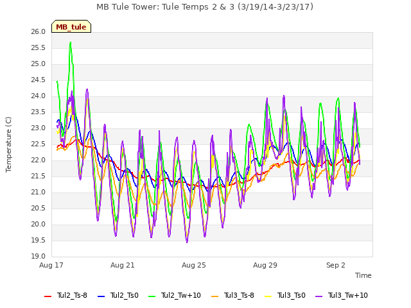Click the 20.0 y-axis tick label
The image size is (411, 308).
(39, 225)
